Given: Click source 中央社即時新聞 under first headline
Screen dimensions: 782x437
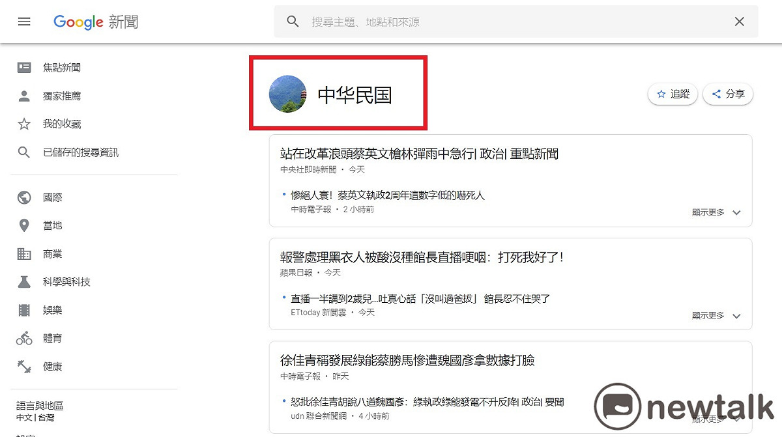Looking at the screenshot, I should (x=308, y=169).
